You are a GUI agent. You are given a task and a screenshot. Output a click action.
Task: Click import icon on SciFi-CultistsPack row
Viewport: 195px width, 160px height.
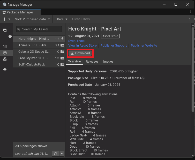(62, 65)
